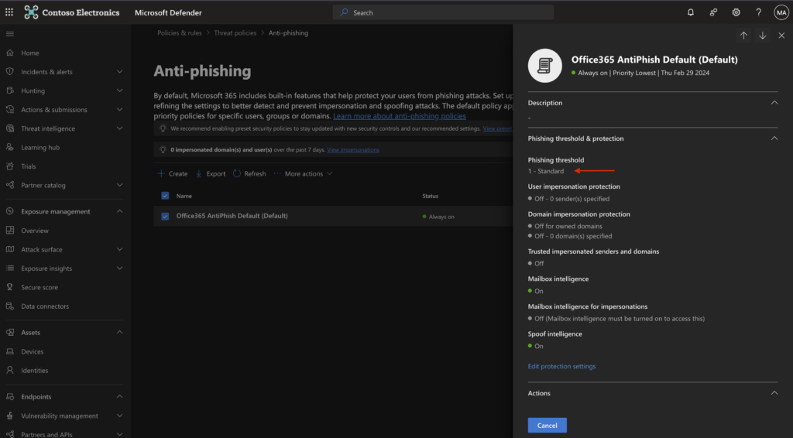Viewport: 793px width, 438px height.
Task: Go to previous item with up arrow
Action: 743,36
